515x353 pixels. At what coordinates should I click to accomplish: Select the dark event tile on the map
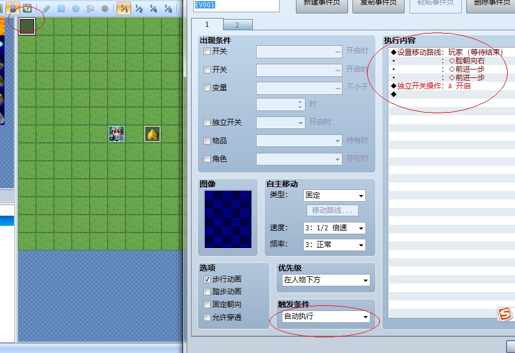coord(27,26)
